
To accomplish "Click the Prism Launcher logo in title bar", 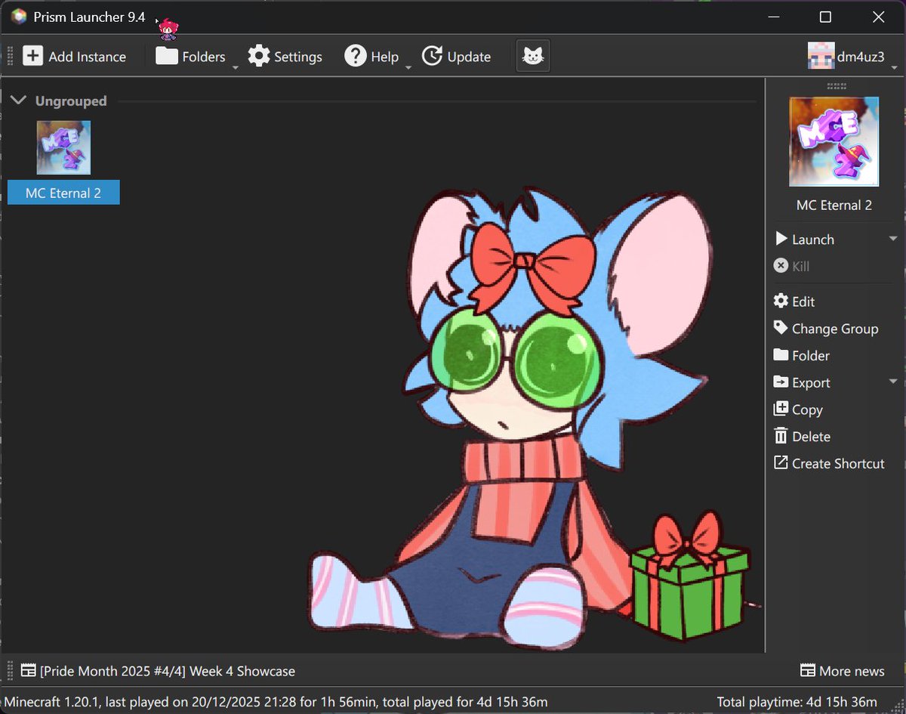I will (19, 17).
